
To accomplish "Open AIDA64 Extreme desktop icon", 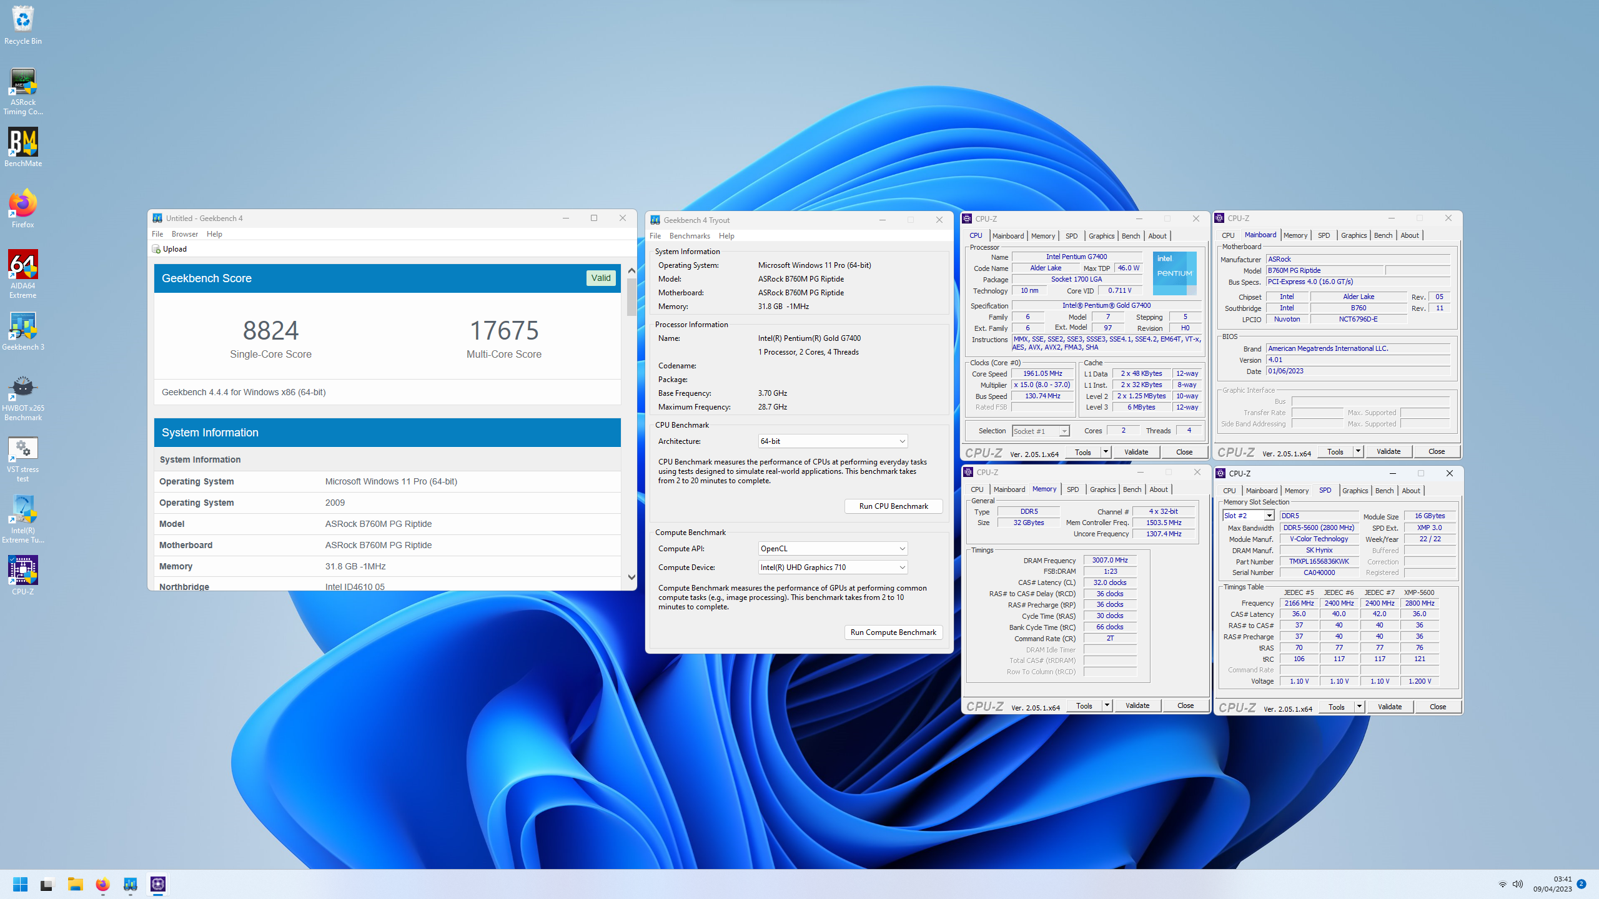I will [x=23, y=274].
